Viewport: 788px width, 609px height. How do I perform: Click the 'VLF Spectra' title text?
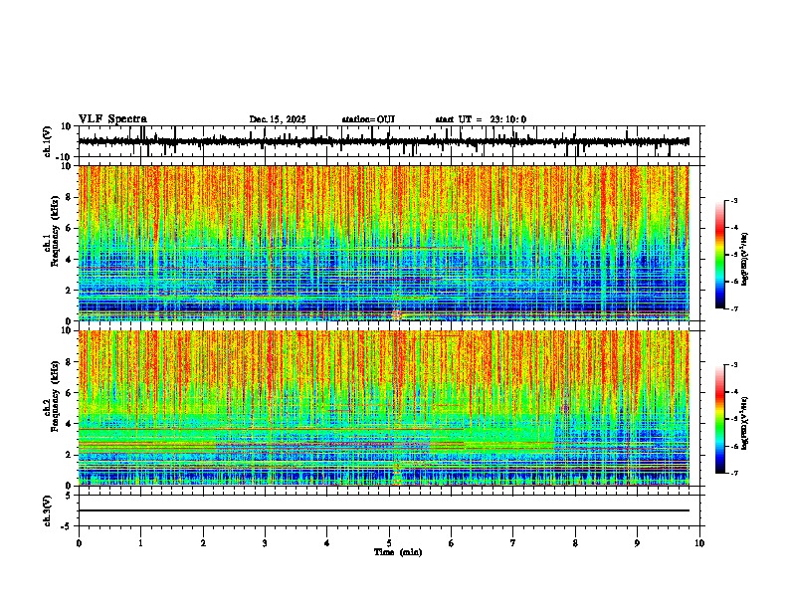pos(112,119)
